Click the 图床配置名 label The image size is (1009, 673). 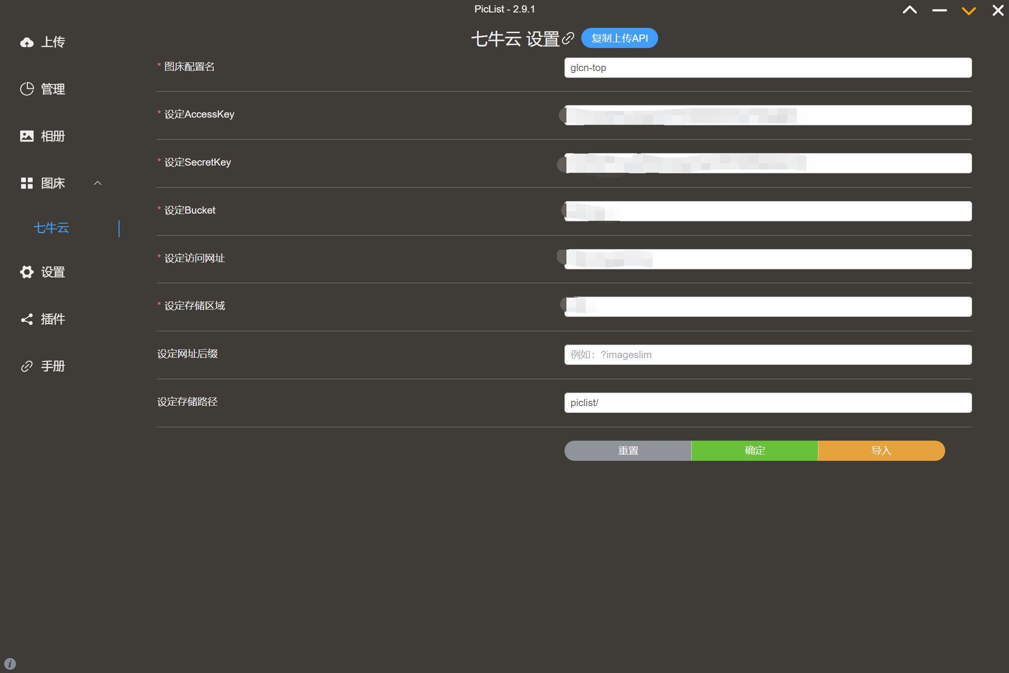[190, 67]
